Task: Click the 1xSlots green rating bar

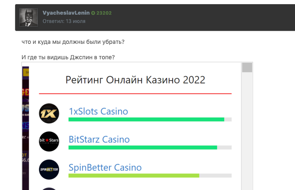Action: tap(146, 119)
